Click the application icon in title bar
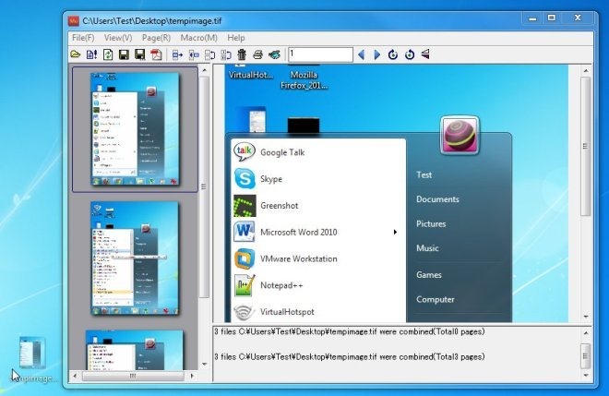Viewport: 609px width, 396px height. [74, 20]
